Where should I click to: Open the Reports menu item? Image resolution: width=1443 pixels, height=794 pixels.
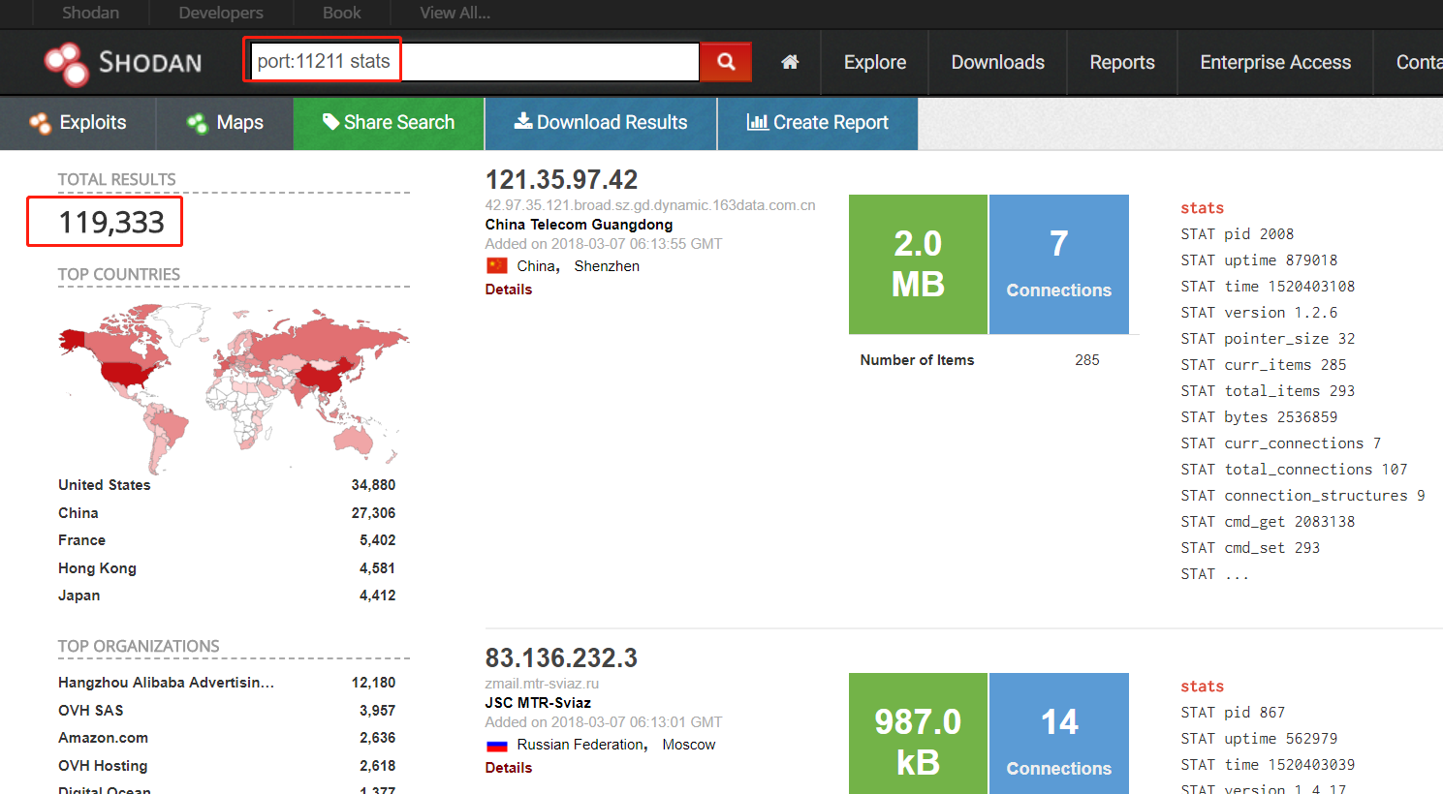click(x=1122, y=62)
